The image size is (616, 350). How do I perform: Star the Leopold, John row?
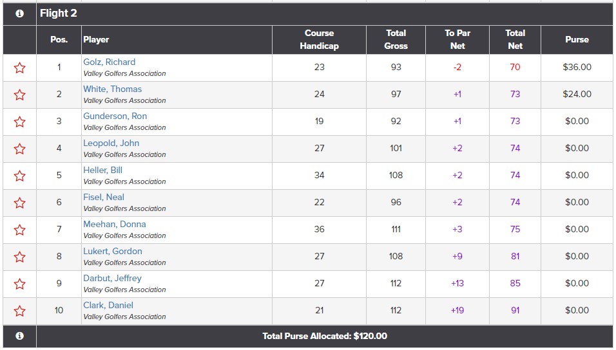19,149
